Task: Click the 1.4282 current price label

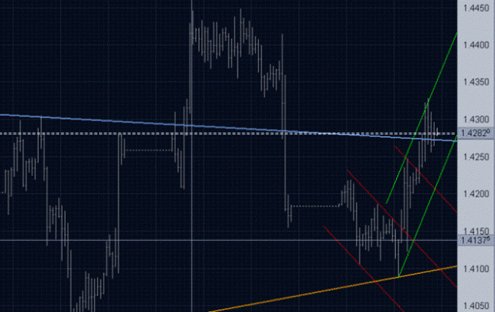Action: [475, 133]
